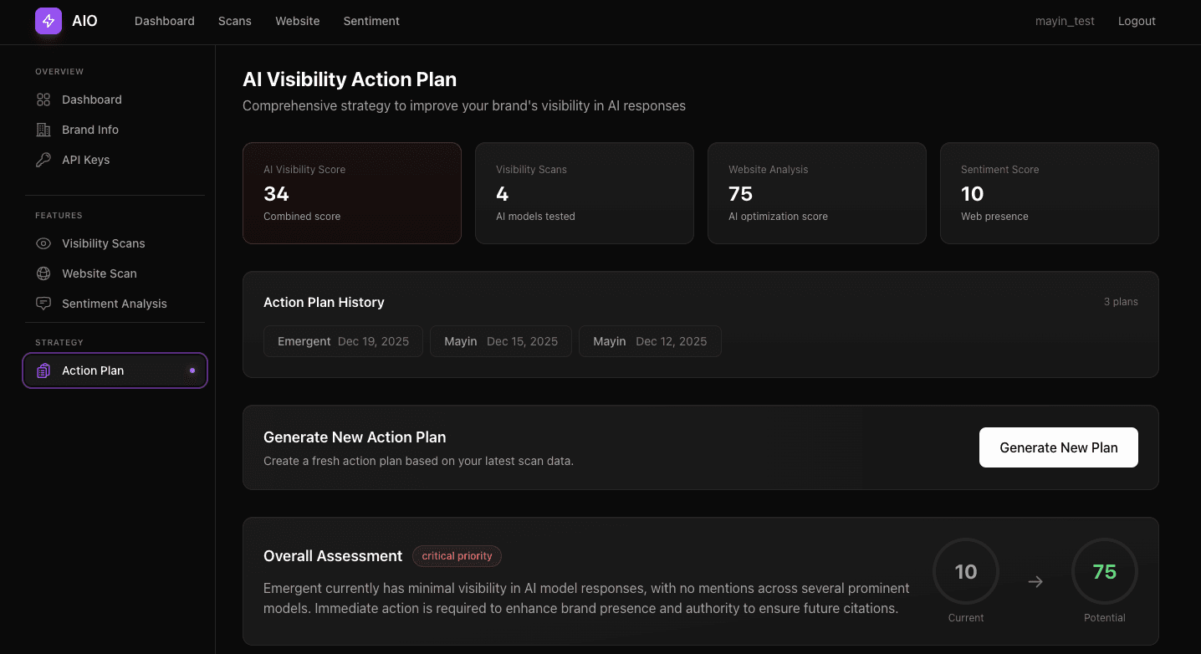Click the Website Analysis score card
The height and width of the screenshot is (654, 1201).
[x=816, y=193]
